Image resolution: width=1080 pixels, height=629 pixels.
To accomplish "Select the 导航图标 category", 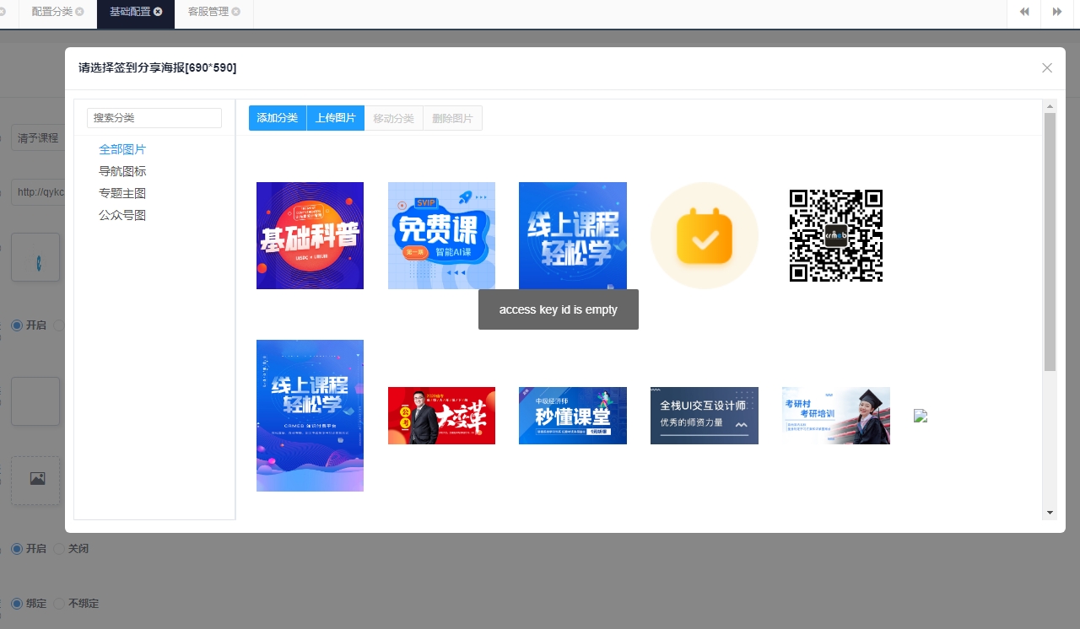I will (x=122, y=171).
